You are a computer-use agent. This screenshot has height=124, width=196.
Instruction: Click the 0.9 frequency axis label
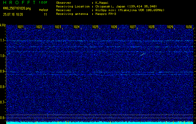pos(2,71)
